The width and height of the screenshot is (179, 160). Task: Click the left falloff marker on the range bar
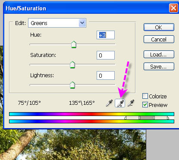point(126,118)
